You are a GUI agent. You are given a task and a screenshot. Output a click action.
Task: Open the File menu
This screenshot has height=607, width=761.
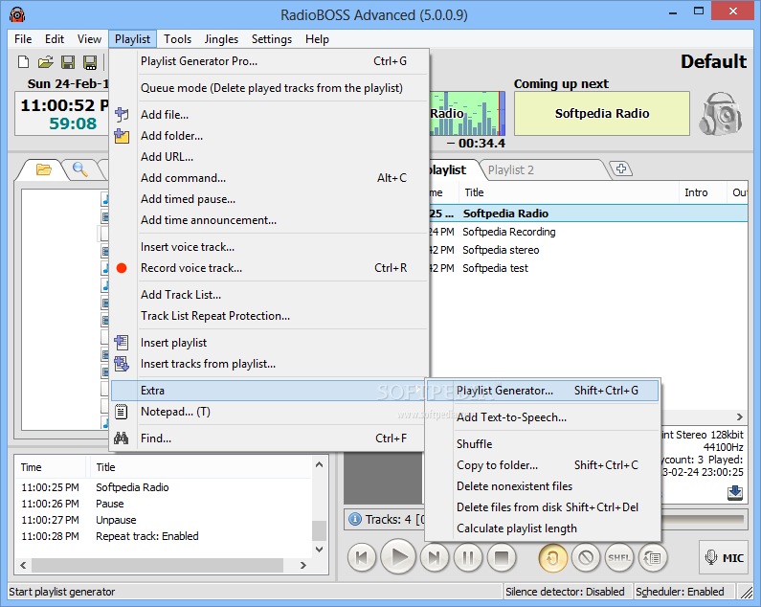coord(23,39)
